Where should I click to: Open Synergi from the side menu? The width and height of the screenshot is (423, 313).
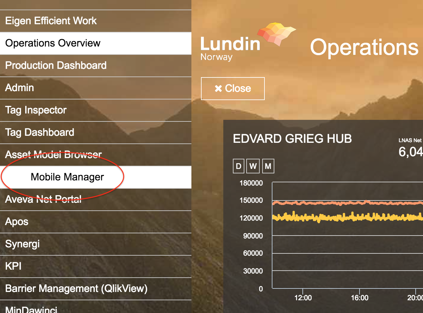[x=96, y=244]
